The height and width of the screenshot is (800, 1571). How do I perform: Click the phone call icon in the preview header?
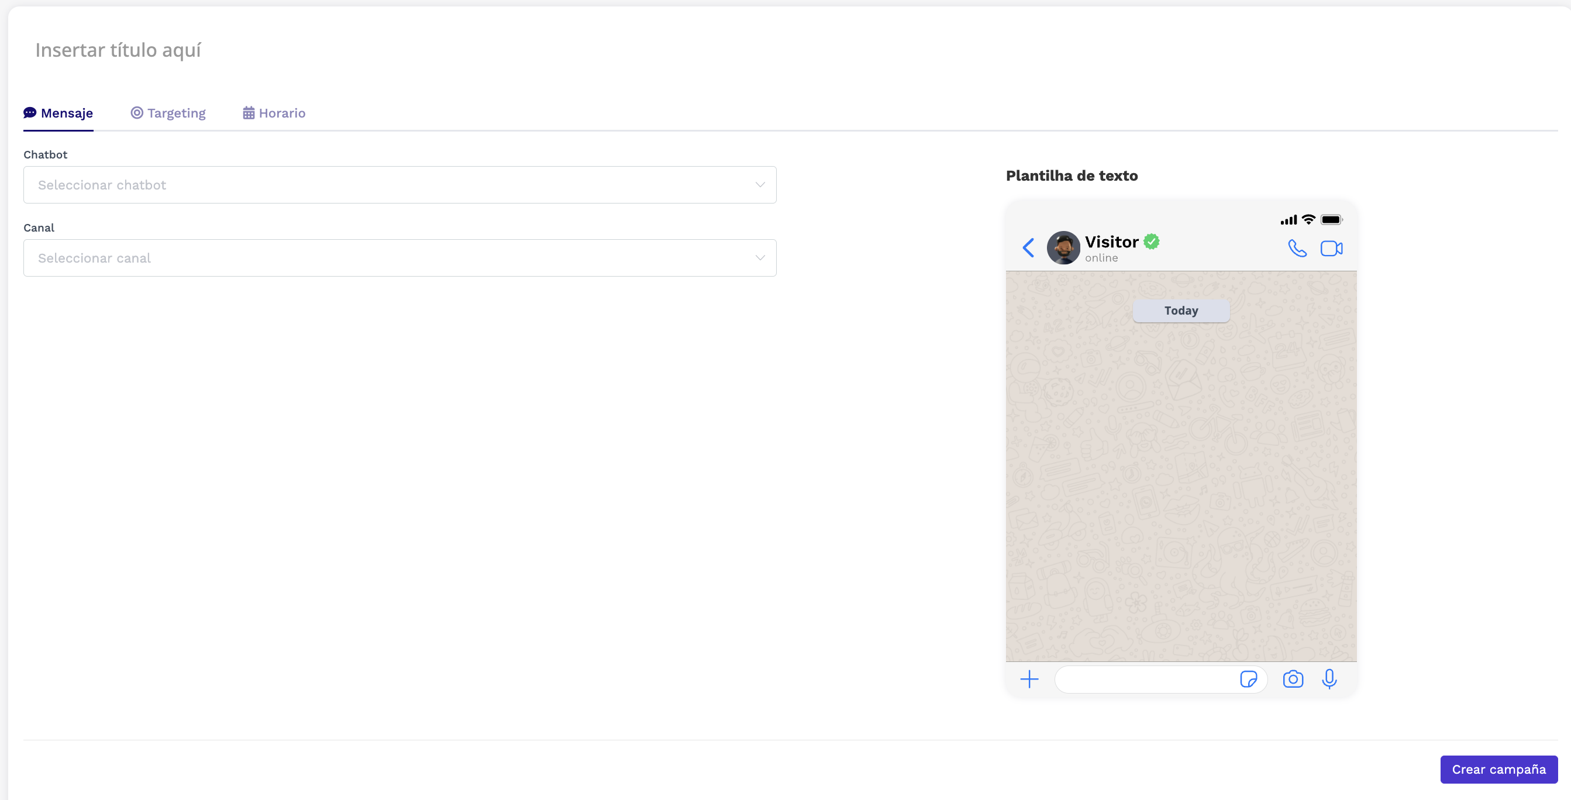pos(1297,248)
